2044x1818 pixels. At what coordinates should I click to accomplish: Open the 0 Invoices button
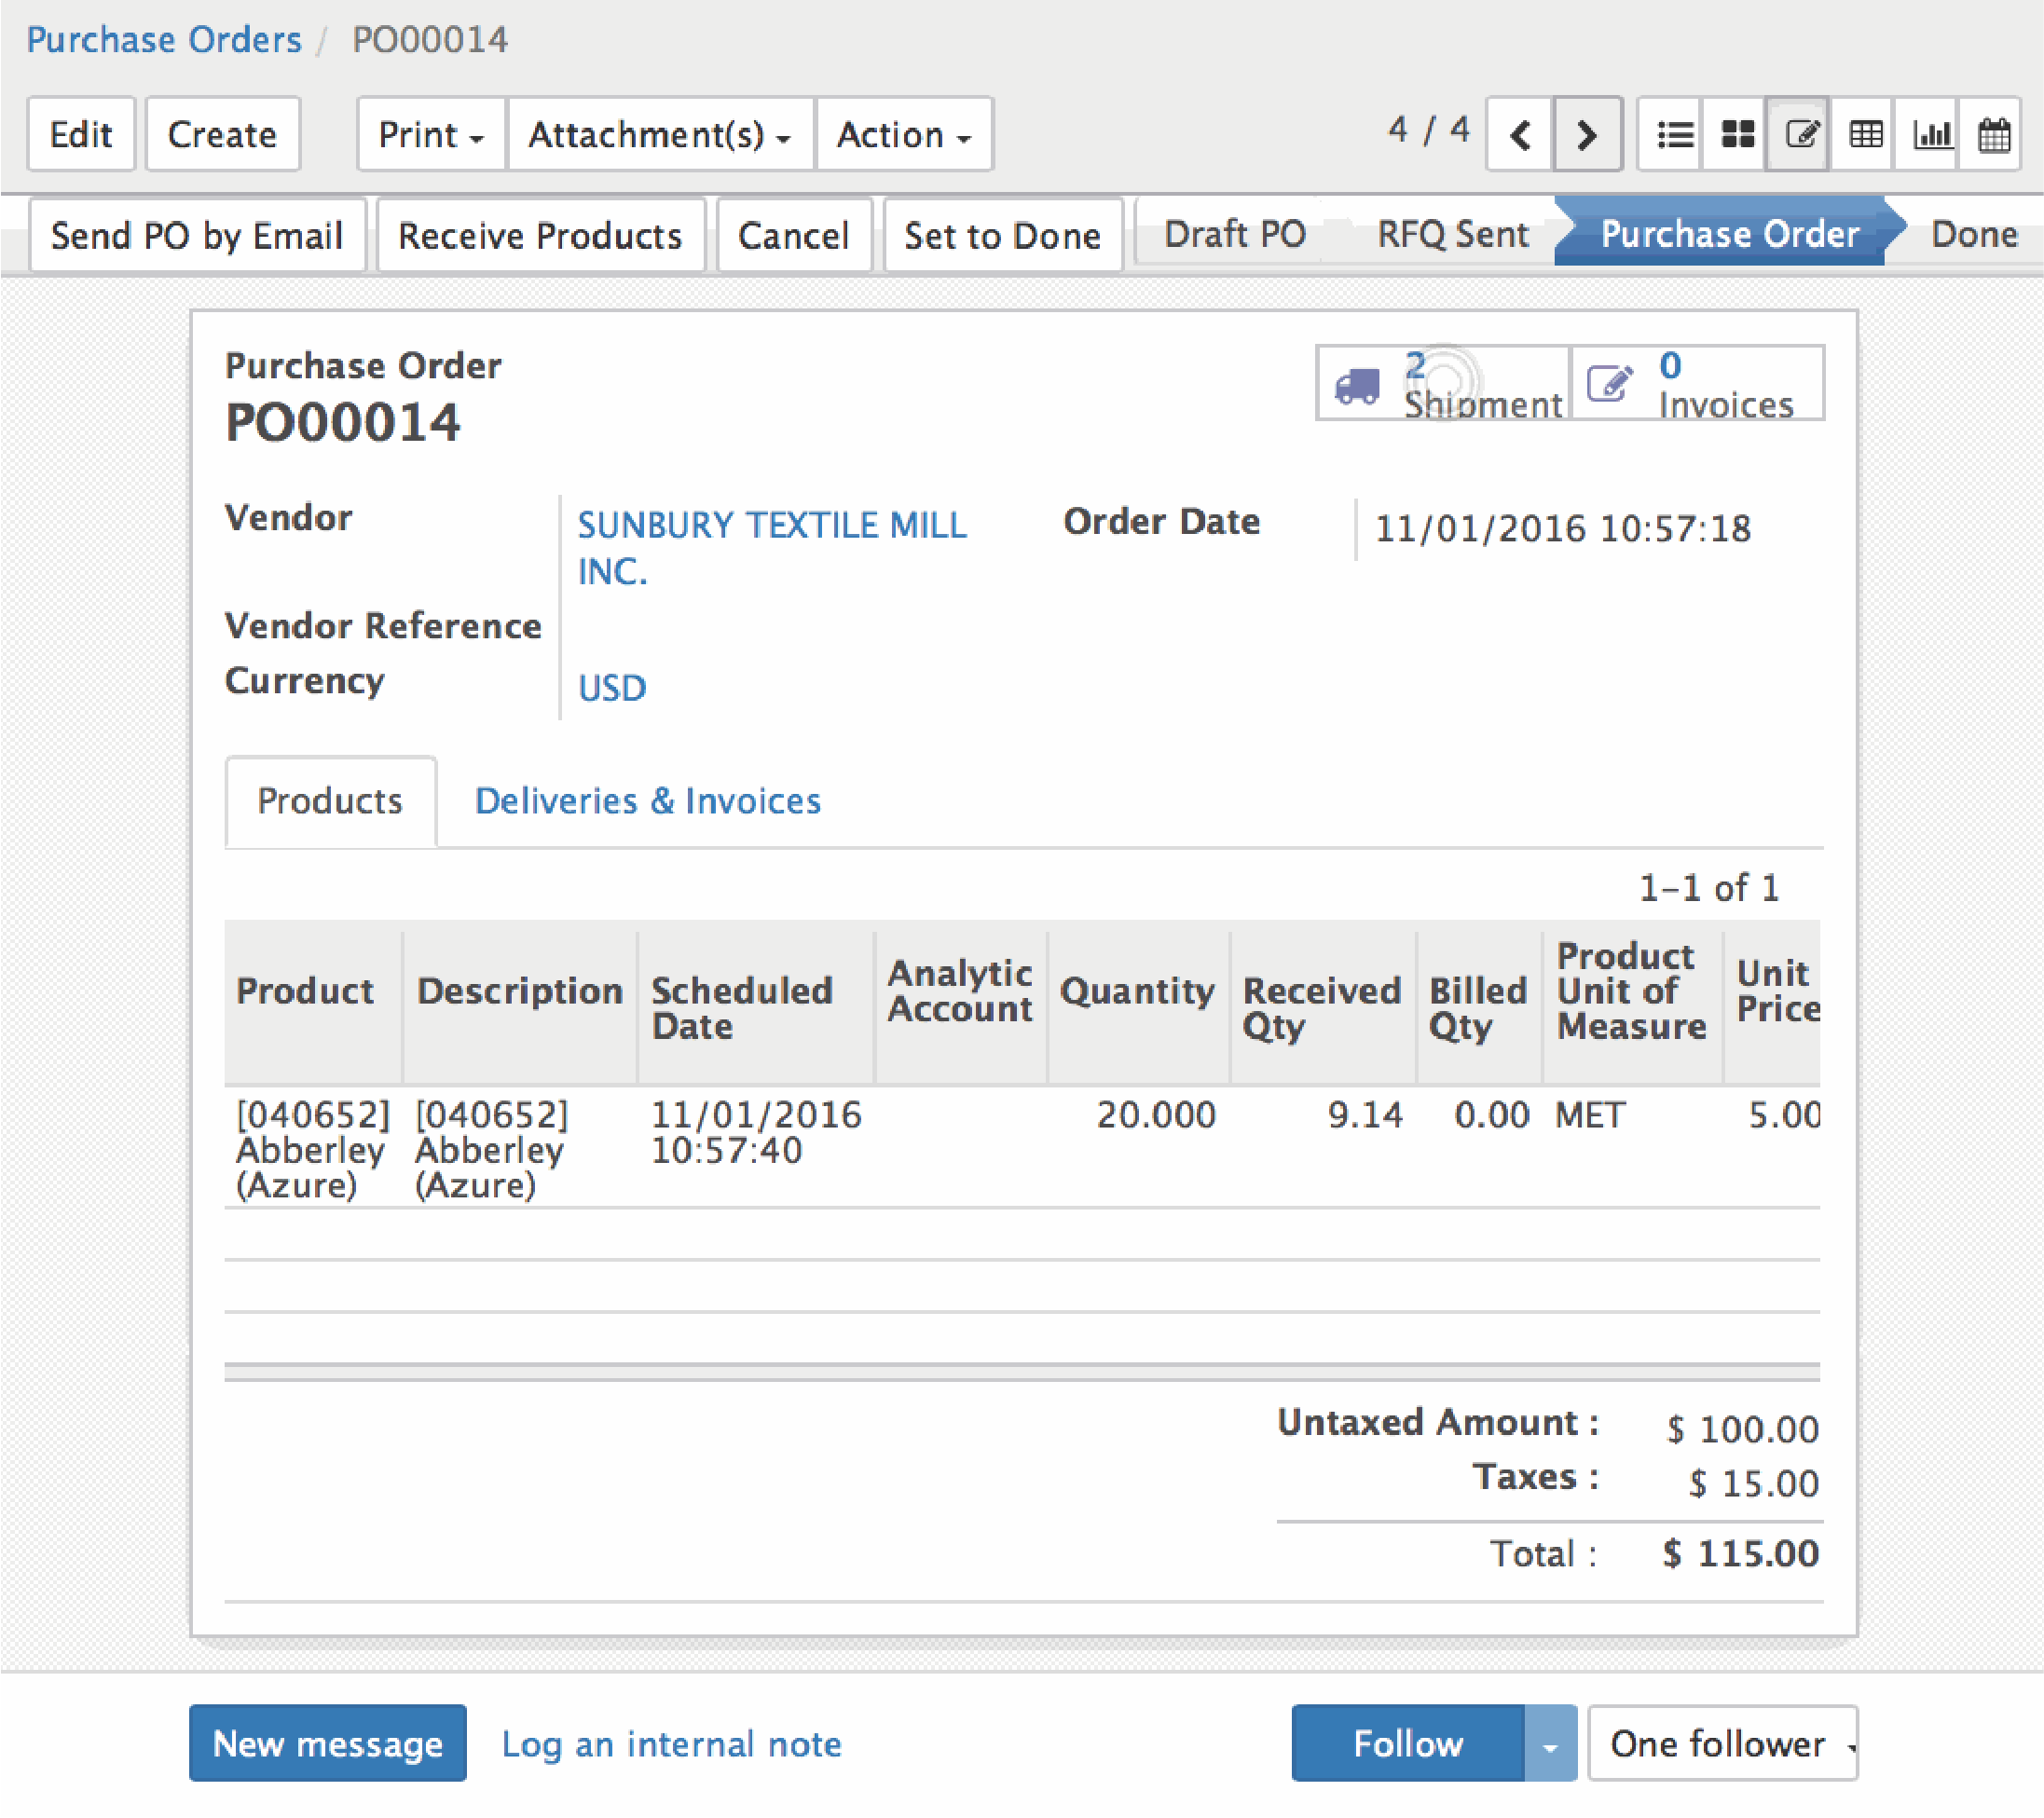click(1697, 383)
